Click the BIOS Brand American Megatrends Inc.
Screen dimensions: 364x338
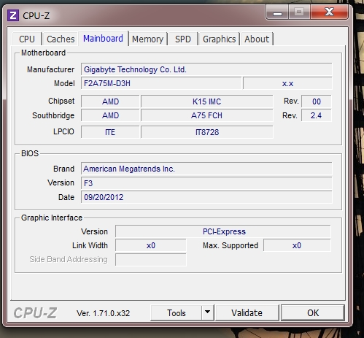pyautogui.click(x=206, y=169)
